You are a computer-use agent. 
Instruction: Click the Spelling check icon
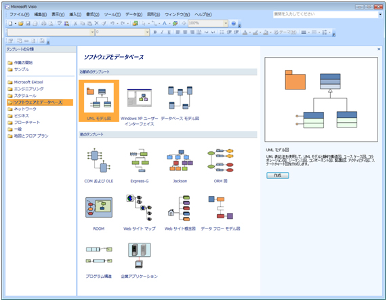point(60,24)
